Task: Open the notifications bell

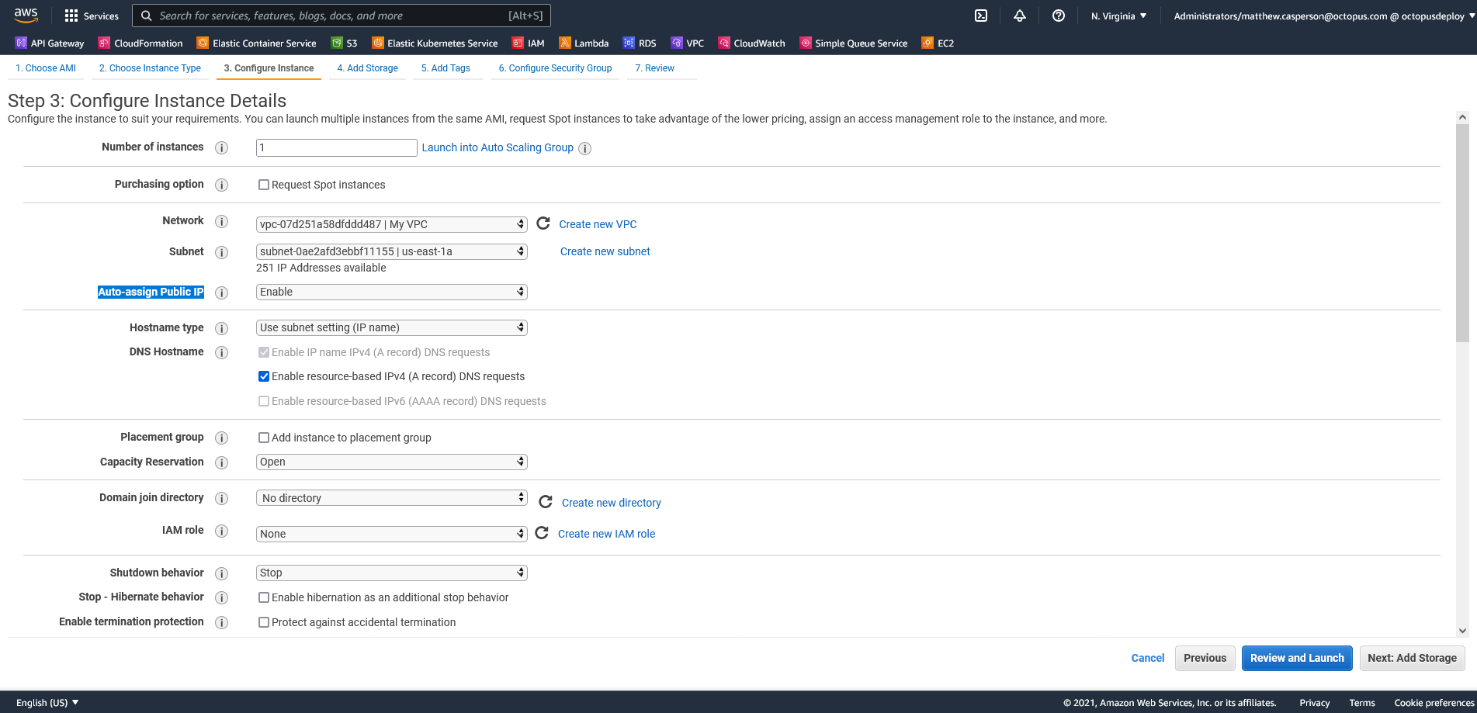Action: tap(1019, 16)
